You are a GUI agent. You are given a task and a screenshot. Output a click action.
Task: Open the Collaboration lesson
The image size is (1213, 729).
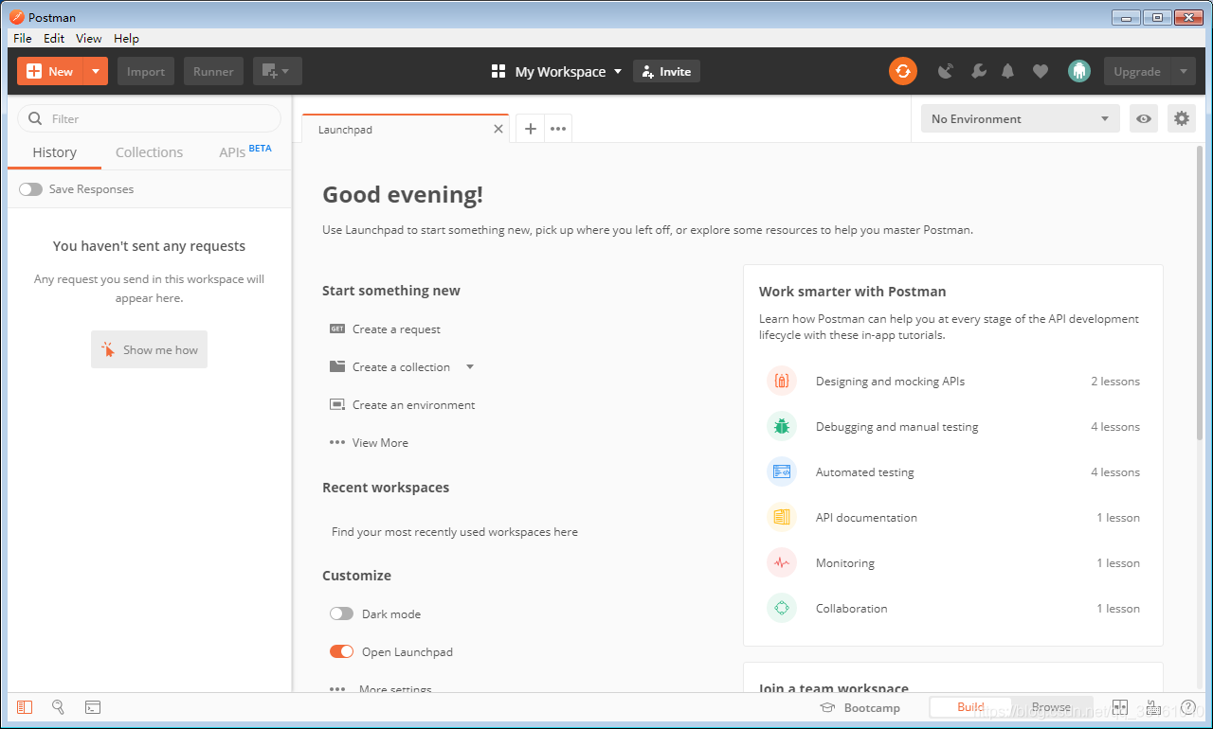click(953, 609)
